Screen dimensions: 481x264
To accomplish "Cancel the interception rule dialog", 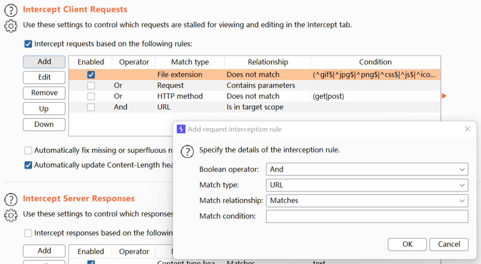I will tap(449, 244).
